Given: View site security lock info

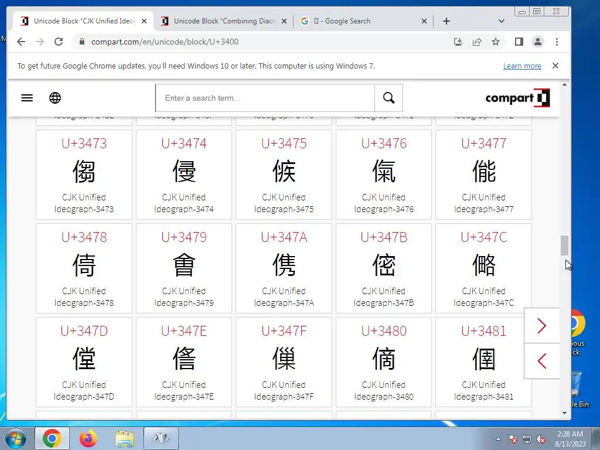Looking at the screenshot, I should [81, 42].
